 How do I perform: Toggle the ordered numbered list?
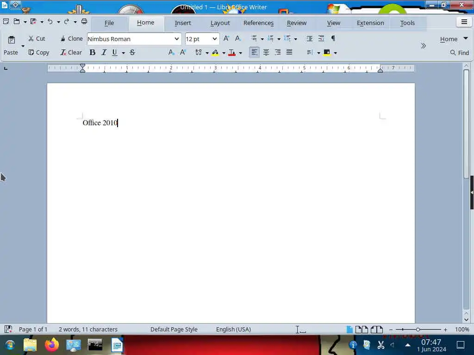[x=270, y=38]
